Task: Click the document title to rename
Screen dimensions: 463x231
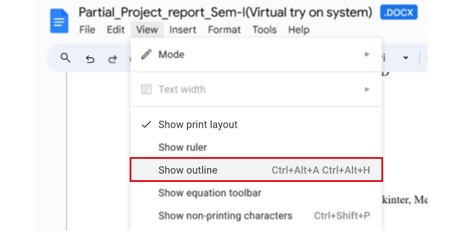Action: pyautogui.click(x=225, y=12)
